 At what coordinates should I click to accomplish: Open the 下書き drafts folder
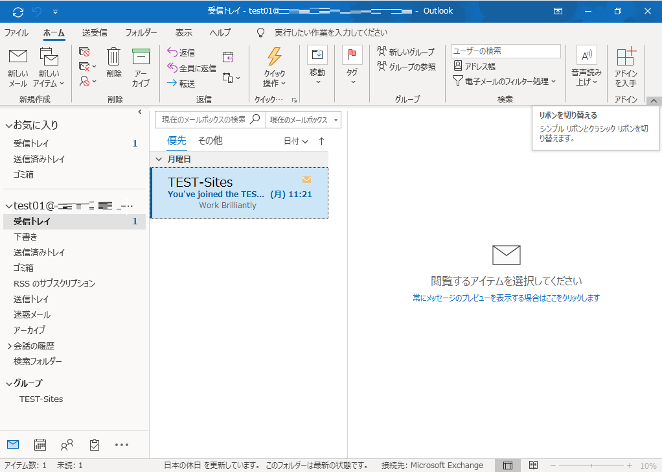coord(74,237)
